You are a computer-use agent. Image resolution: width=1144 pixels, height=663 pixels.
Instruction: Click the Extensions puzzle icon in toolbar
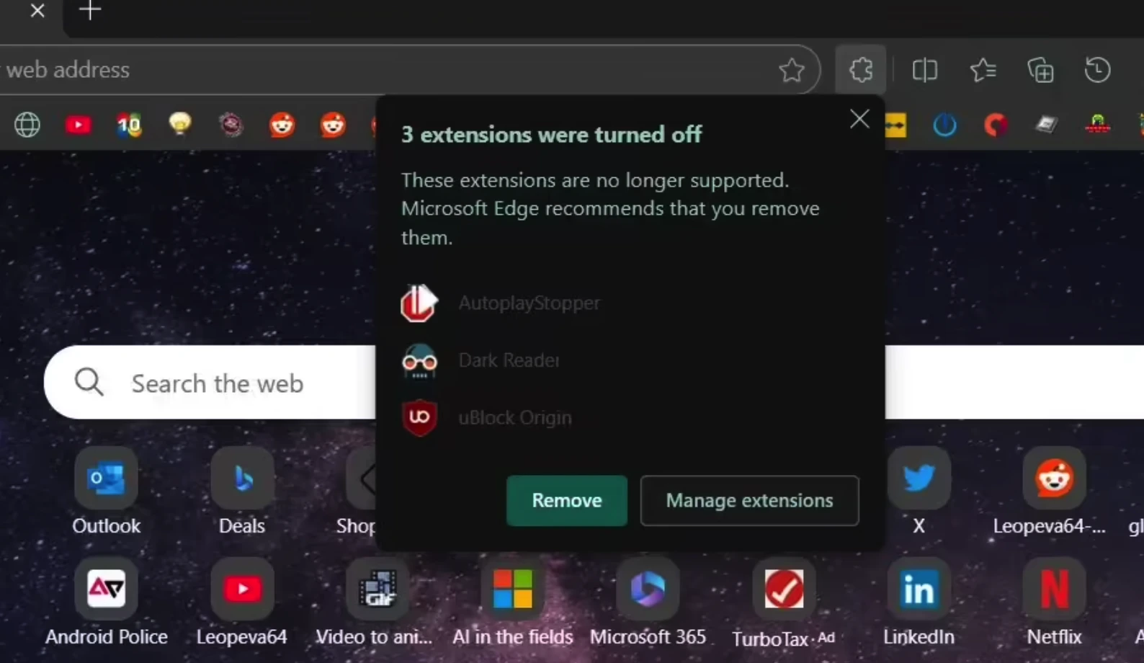[861, 70]
